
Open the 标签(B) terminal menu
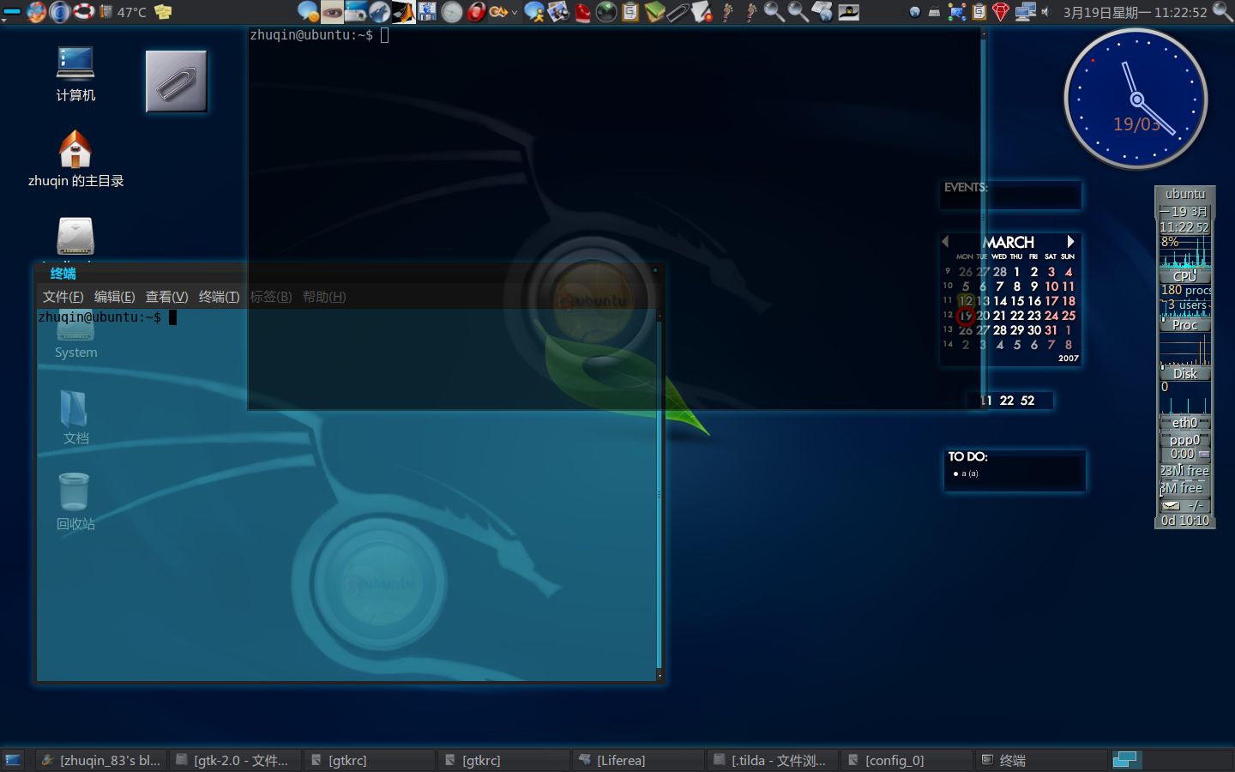pos(271,297)
